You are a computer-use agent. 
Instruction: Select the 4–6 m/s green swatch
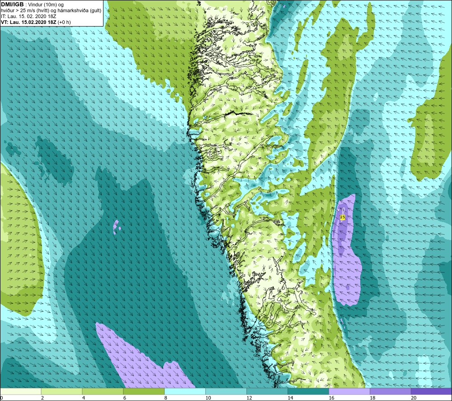point(103,392)
